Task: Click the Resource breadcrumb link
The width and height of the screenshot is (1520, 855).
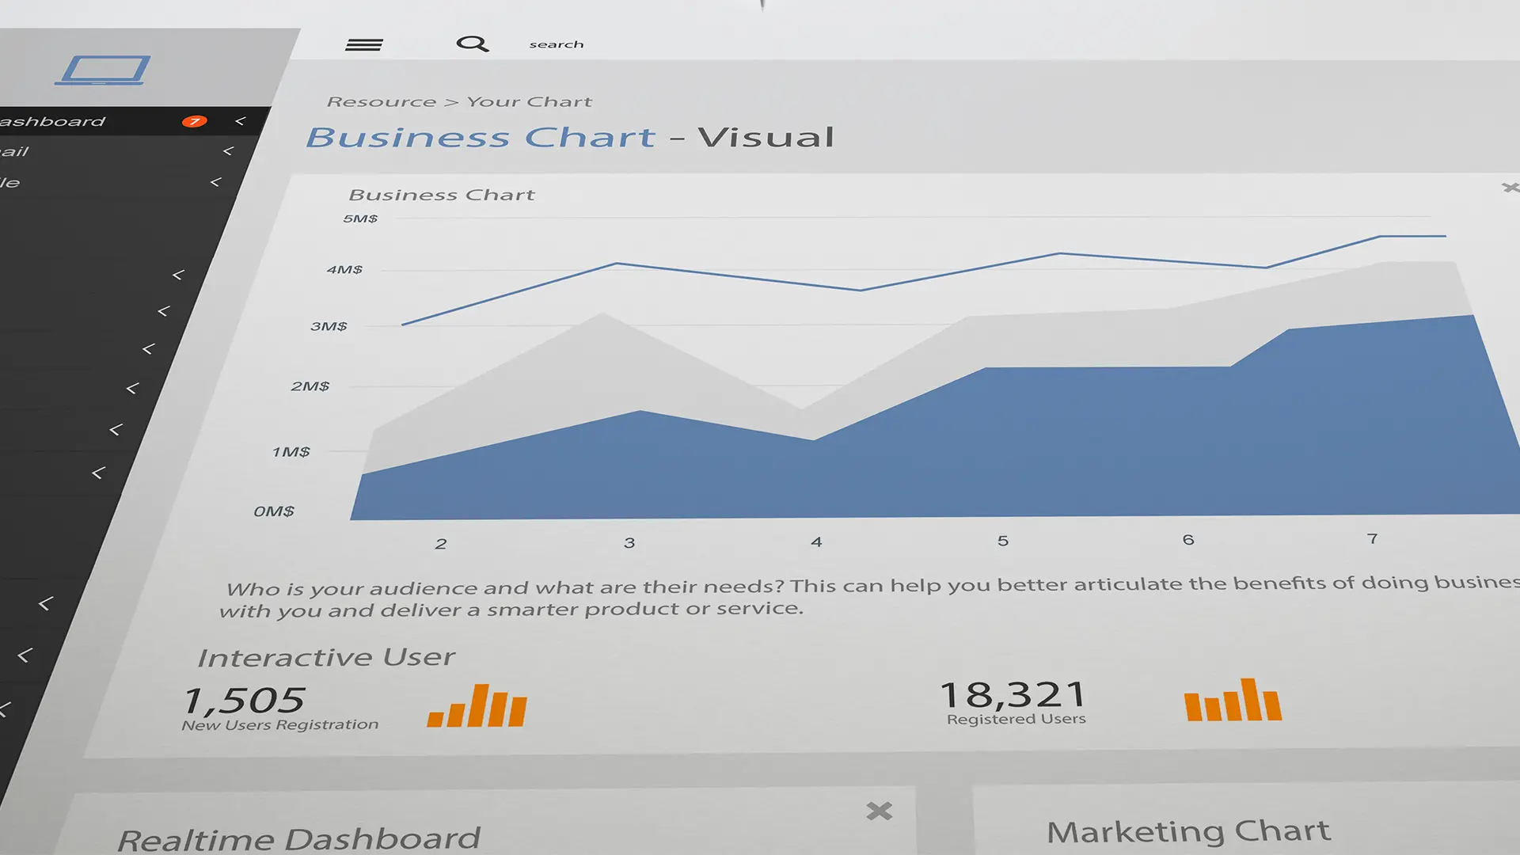Action: pyautogui.click(x=381, y=102)
